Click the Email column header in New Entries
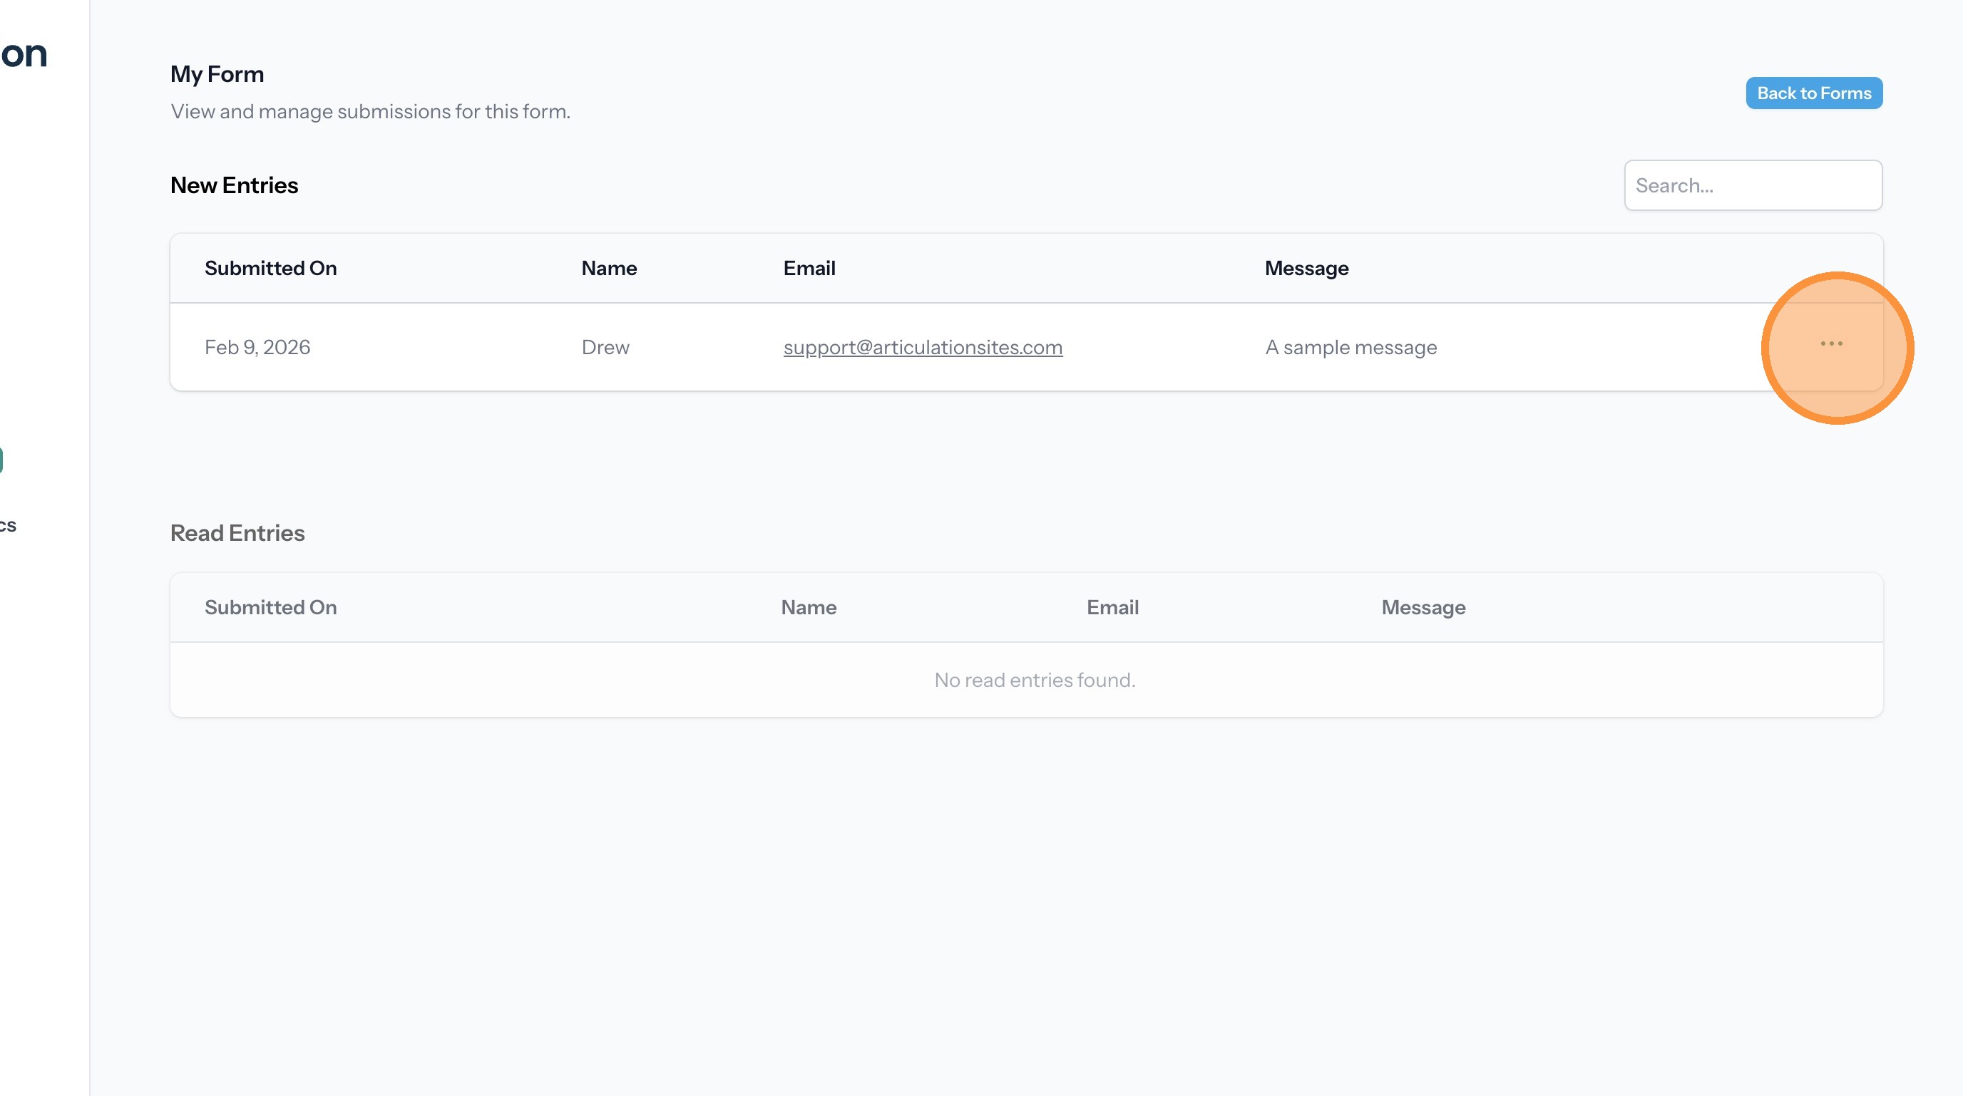1963x1096 pixels. (809, 268)
